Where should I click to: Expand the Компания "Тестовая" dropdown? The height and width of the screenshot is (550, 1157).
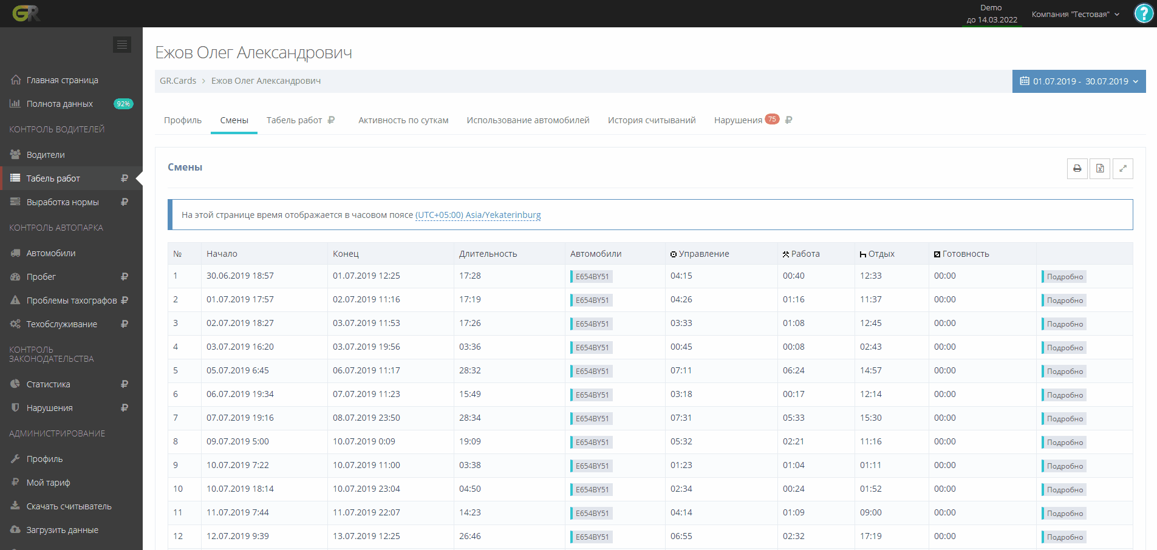pyautogui.click(x=1075, y=14)
